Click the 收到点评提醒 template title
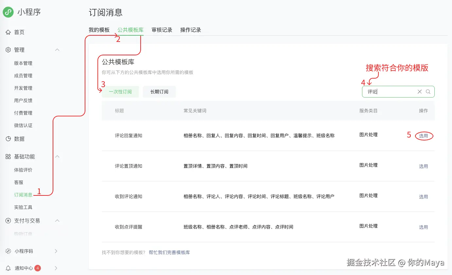The image size is (452, 275). [129, 227]
